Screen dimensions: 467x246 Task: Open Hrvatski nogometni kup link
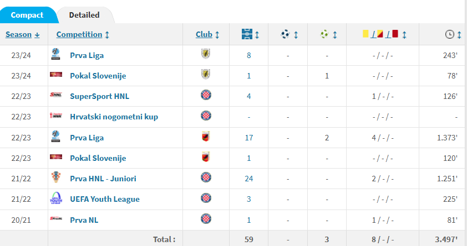click(x=114, y=117)
